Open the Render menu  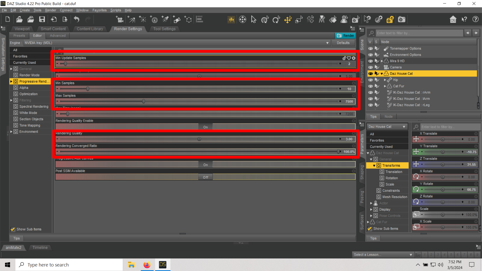pos(50,10)
